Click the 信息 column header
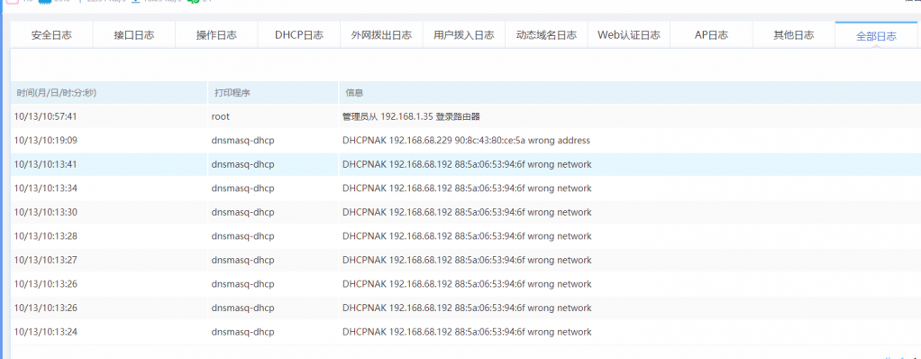Image resolution: width=921 pixels, height=359 pixels. click(x=354, y=93)
